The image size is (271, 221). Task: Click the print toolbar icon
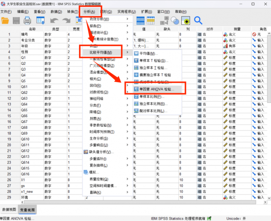coord(27,21)
